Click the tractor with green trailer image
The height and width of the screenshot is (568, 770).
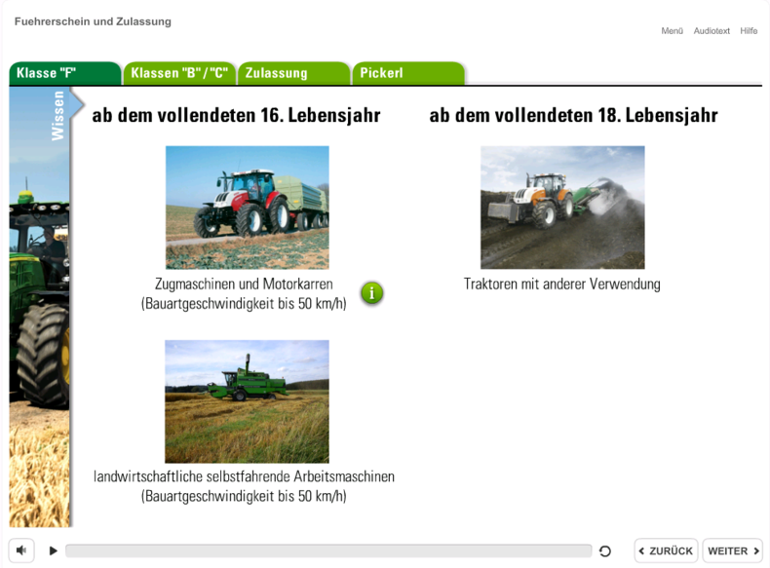tap(247, 207)
